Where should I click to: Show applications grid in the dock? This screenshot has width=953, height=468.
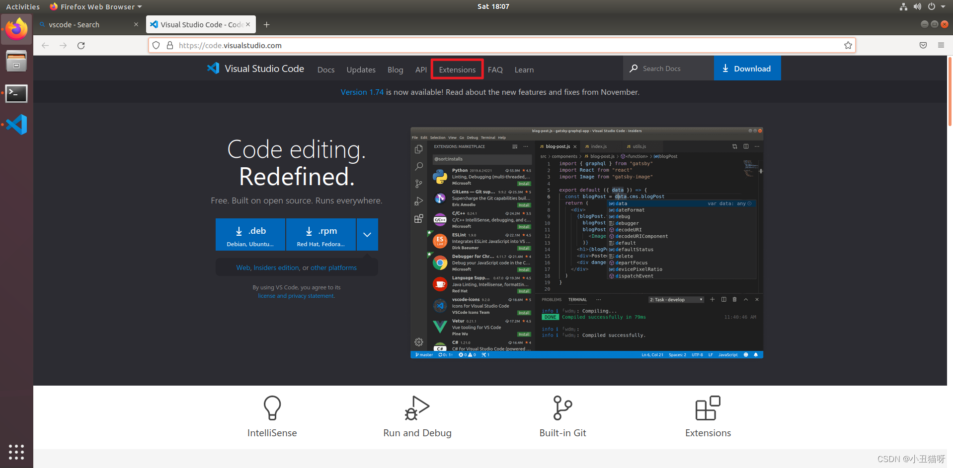[16, 452]
